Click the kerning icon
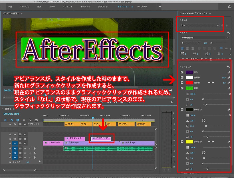234x178 pixels. coord(195,54)
